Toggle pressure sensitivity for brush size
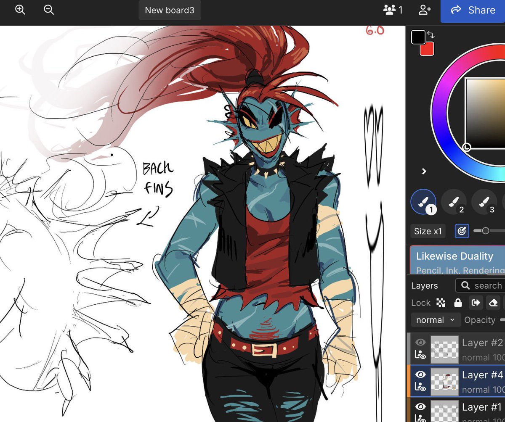 462,231
